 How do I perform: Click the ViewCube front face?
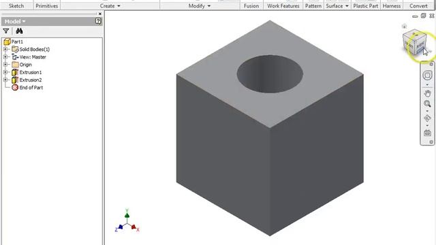(x=409, y=45)
